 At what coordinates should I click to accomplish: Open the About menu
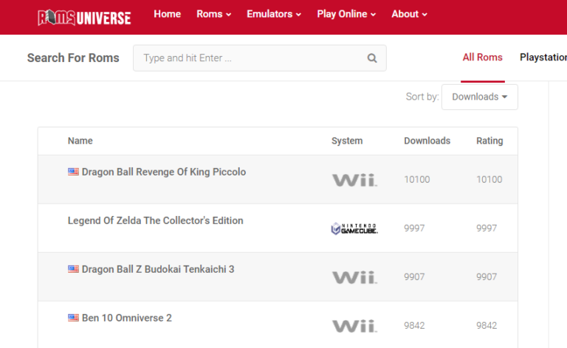(x=409, y=14)
